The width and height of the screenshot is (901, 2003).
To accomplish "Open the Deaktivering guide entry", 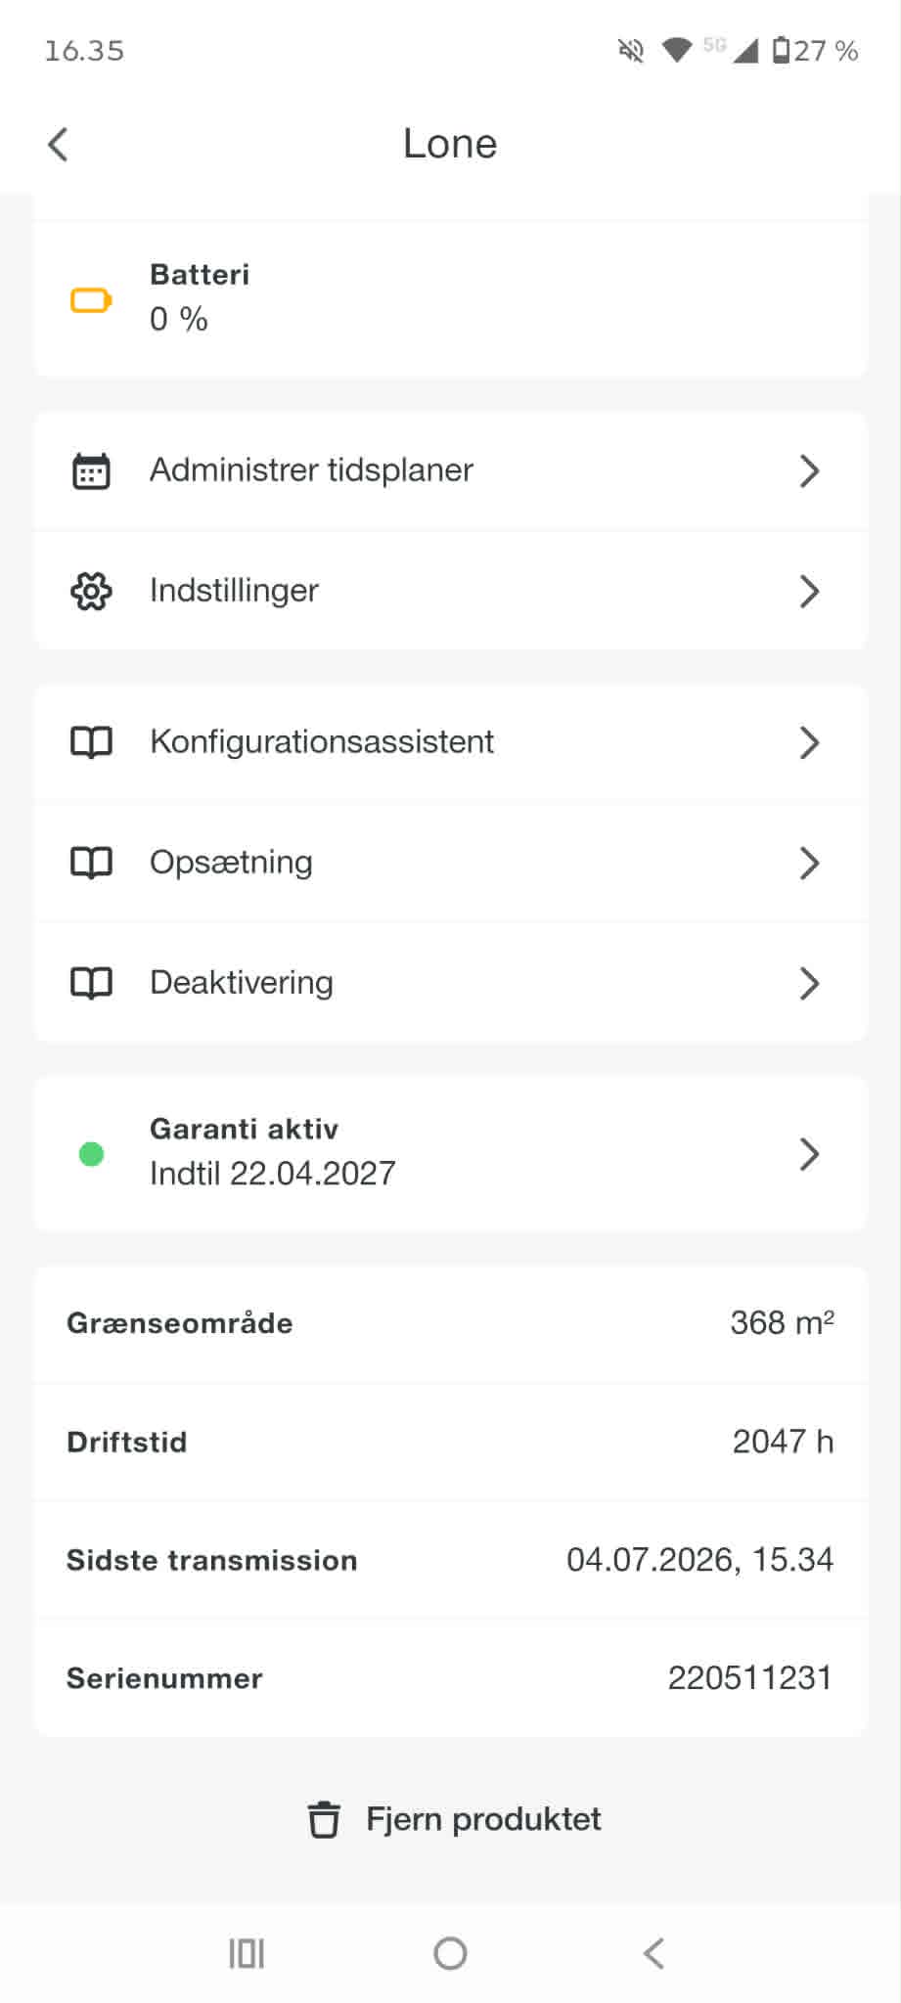I will click(451, 983).
